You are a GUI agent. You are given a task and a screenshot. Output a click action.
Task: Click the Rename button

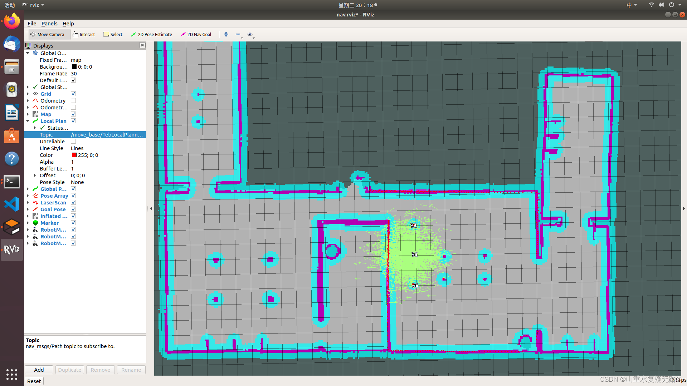(x=131, y=370)
